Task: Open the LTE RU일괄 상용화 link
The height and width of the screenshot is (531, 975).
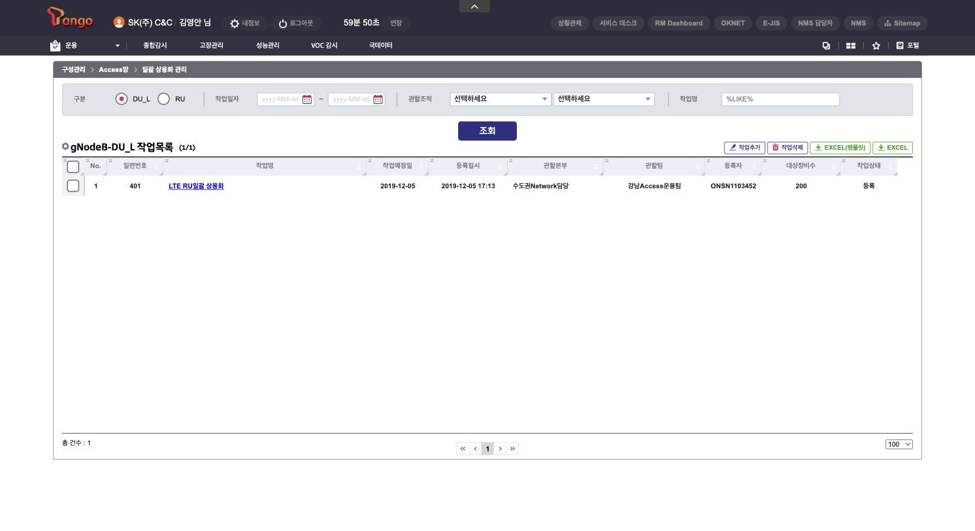Action: tap(196, 186)
